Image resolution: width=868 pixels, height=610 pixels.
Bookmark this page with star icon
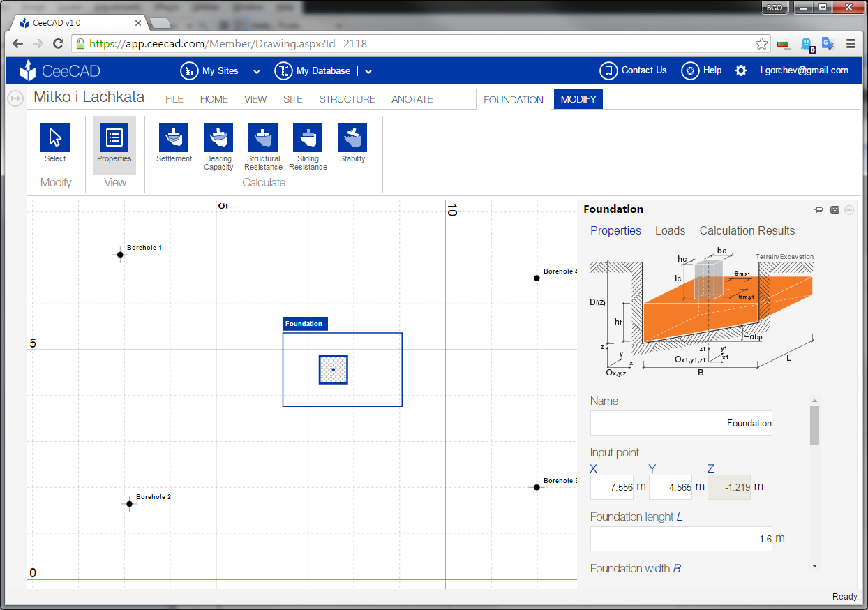761,43
